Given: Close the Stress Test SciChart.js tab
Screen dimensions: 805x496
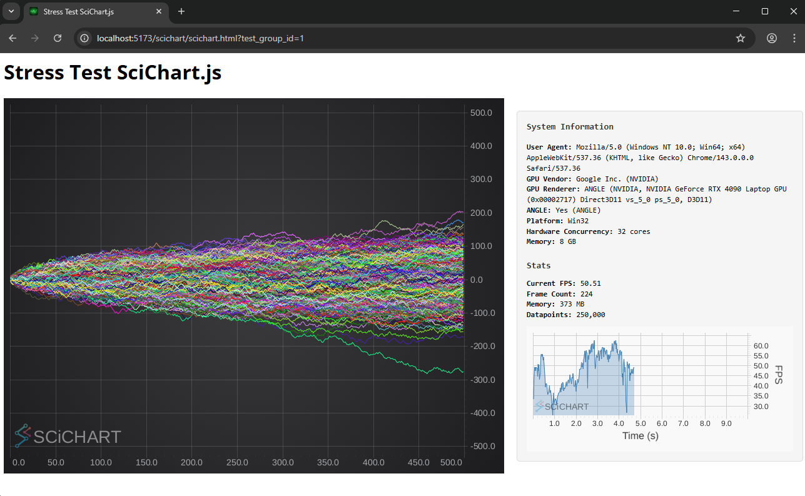Looking at the screenshot, I should (x=159, y=11).
